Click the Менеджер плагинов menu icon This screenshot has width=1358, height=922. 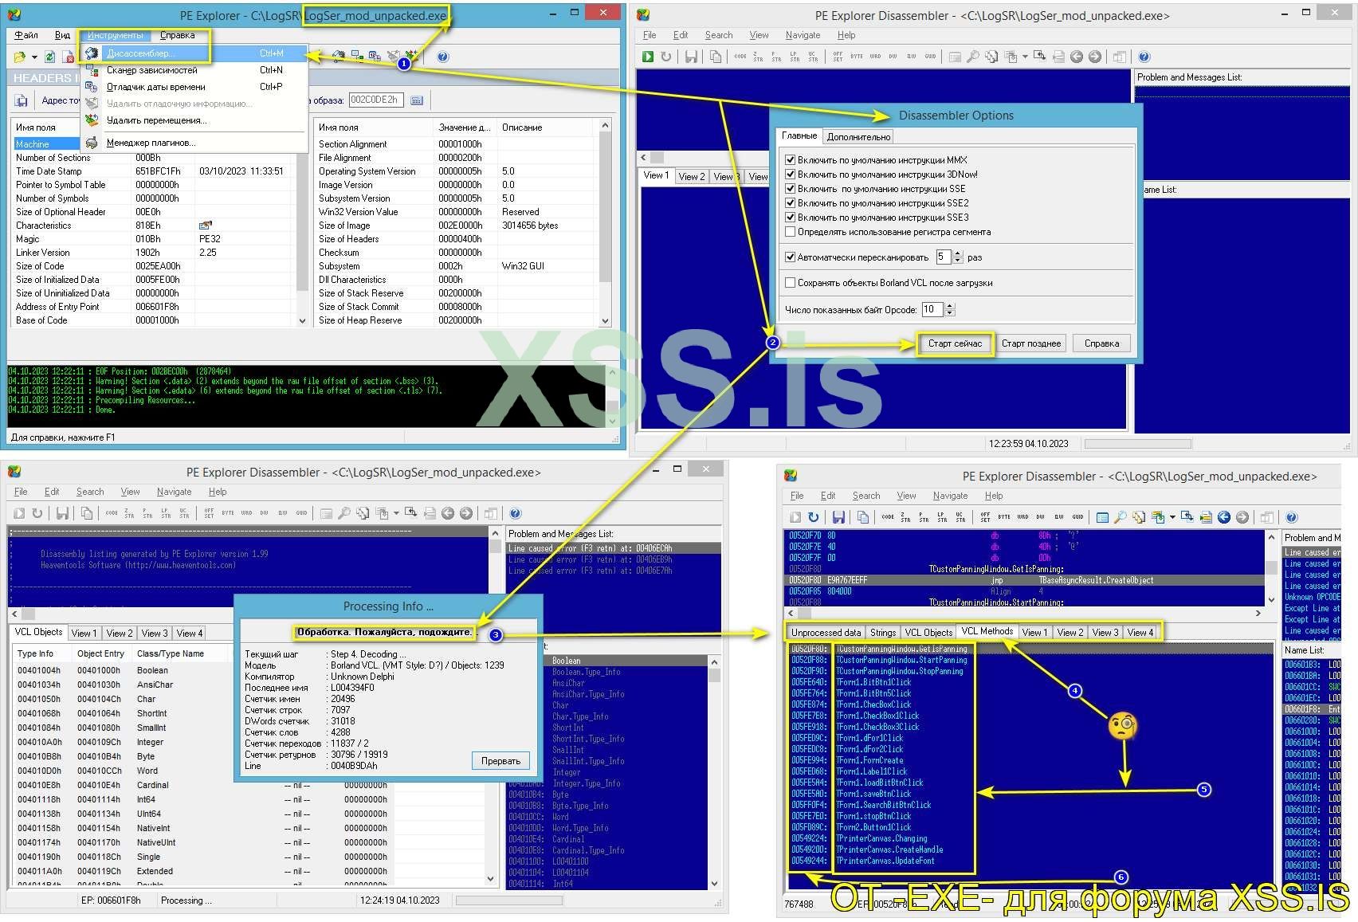pos(92,143)
